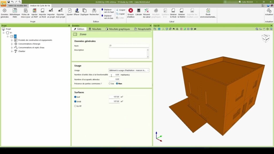
Task: Open the Usage building type dropdown
Action: coord(129,70)
